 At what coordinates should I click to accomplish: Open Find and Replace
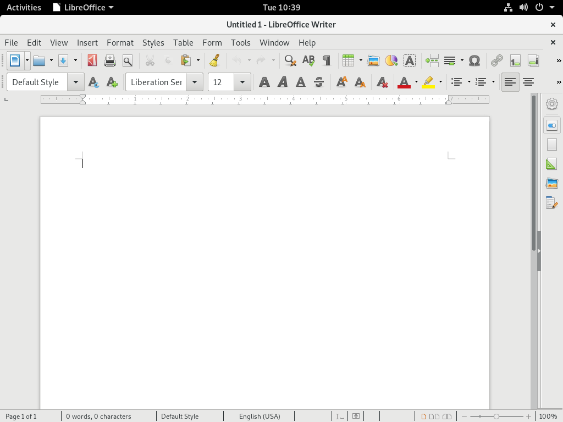[290, 60]
